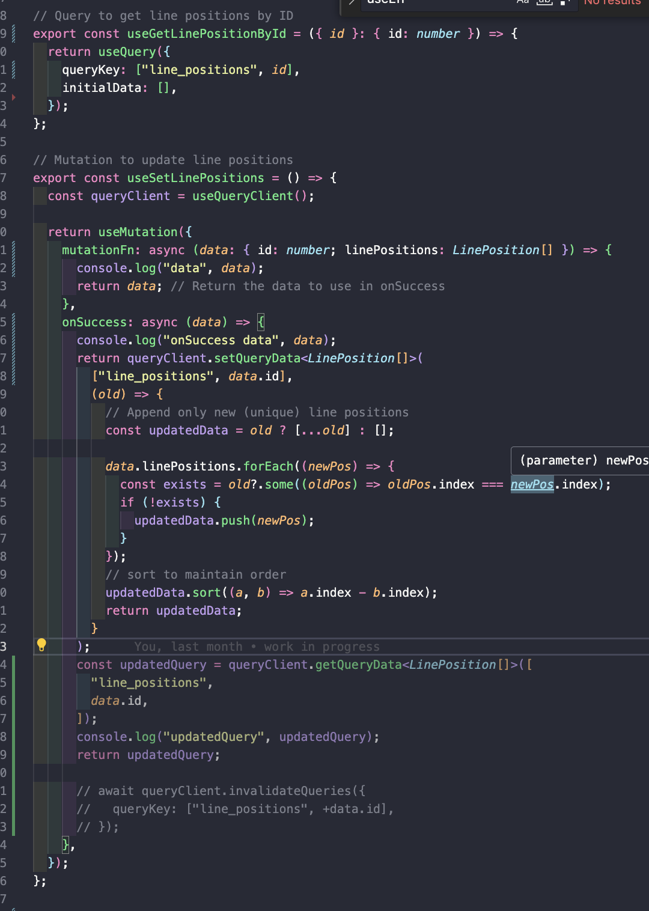Click the queryKey property in useQuery
The image size is (649, 911).
coord(91,70)
